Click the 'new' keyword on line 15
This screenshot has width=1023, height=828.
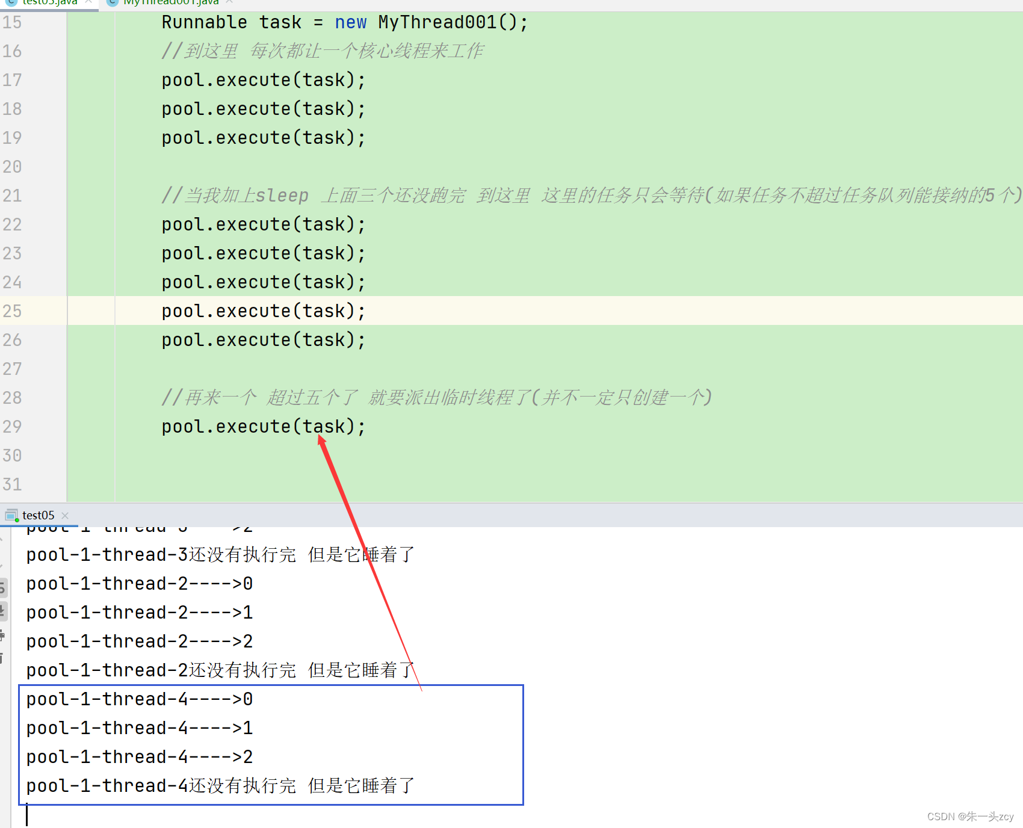[x=350, y=22]
